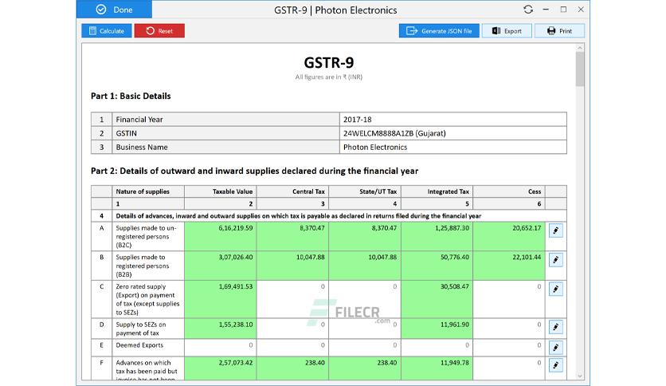This screenshot has height=386, width=666.
Task: Click the Financial Year label cell
Action: tap(225, 120)
